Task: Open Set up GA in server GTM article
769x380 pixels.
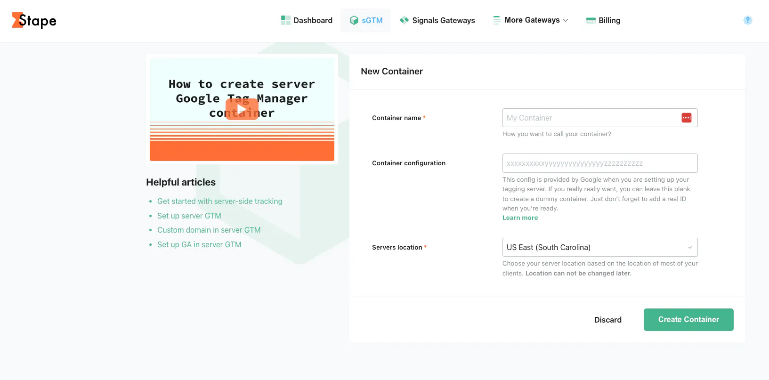Action: pos(199,244)
